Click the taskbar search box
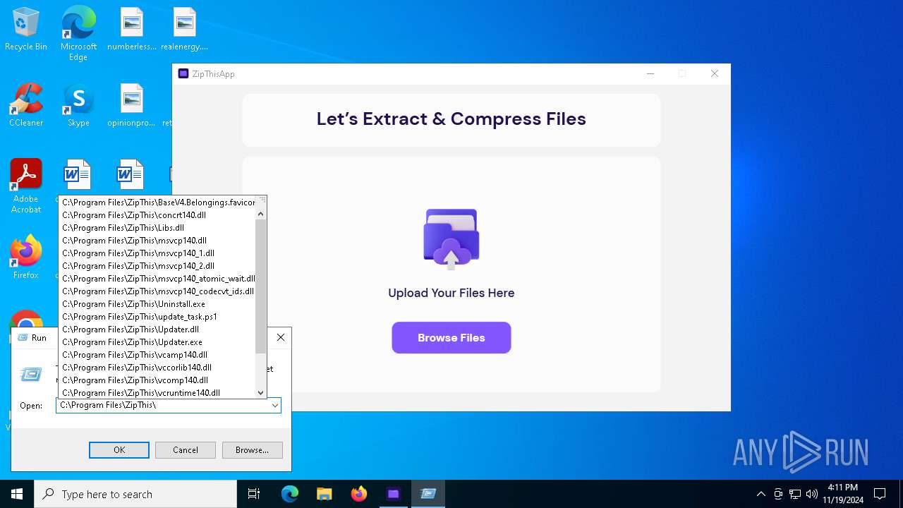The height and width of the screenshot is (508, 903). [135, 494]
